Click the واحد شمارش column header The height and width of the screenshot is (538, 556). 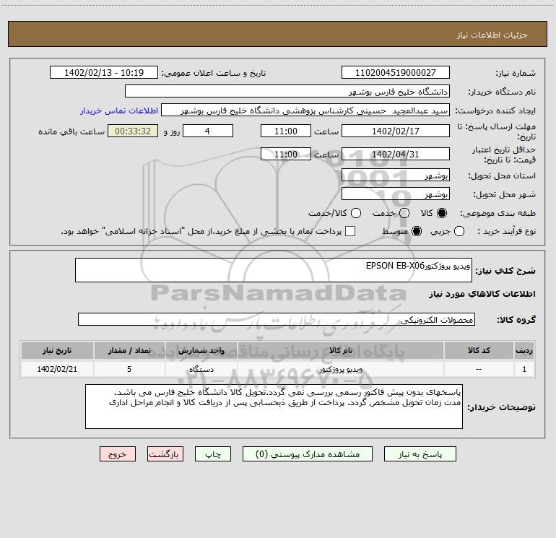(x=201, y=350)
